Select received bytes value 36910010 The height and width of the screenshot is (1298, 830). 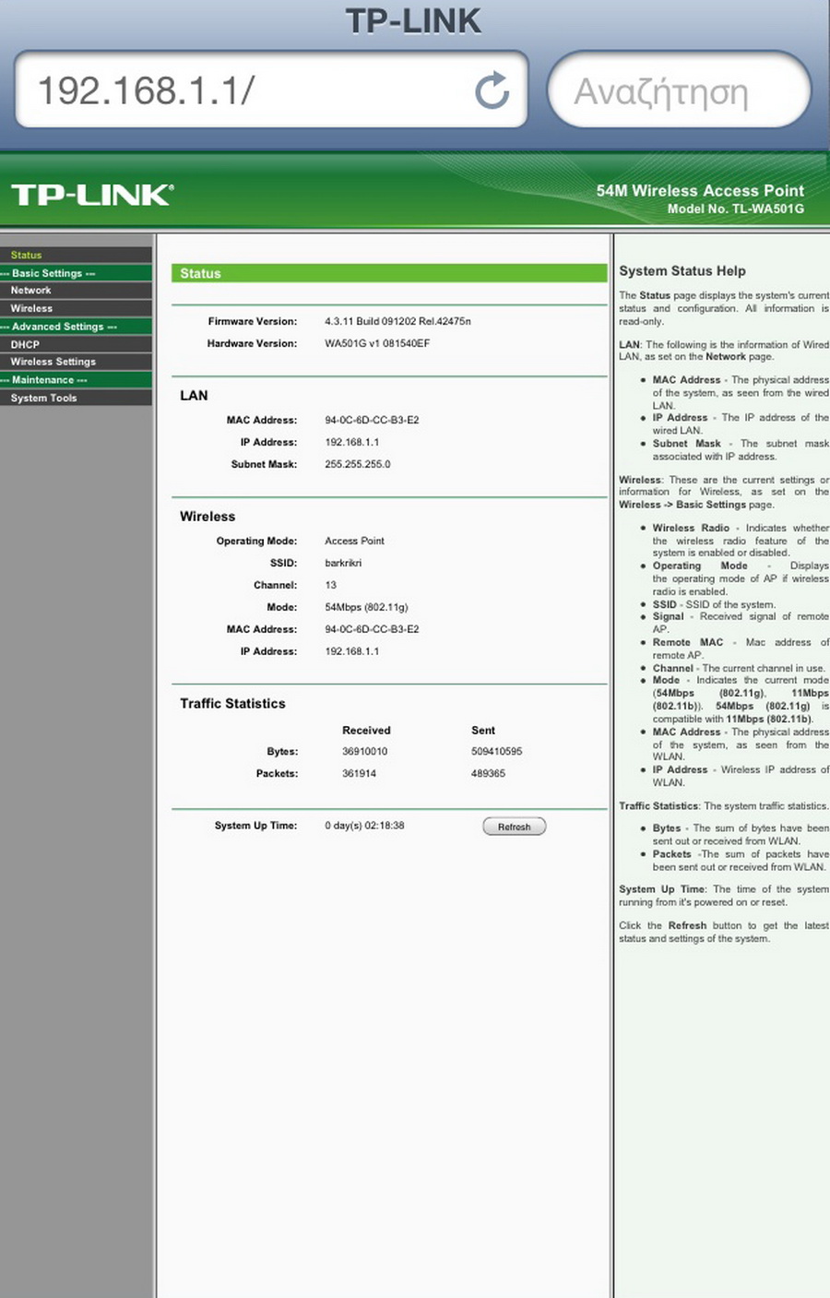click(x=364, y=751)
